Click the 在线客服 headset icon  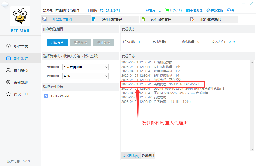pyautogui.click(x=208, y=10)
